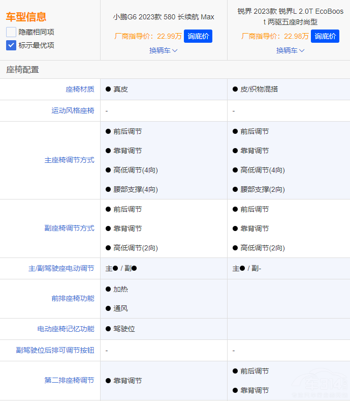Open the 小鹏G6 2023款 580 长续航 Max title
350x401 pixels.
pyautogui.click(x=164, y=17)
